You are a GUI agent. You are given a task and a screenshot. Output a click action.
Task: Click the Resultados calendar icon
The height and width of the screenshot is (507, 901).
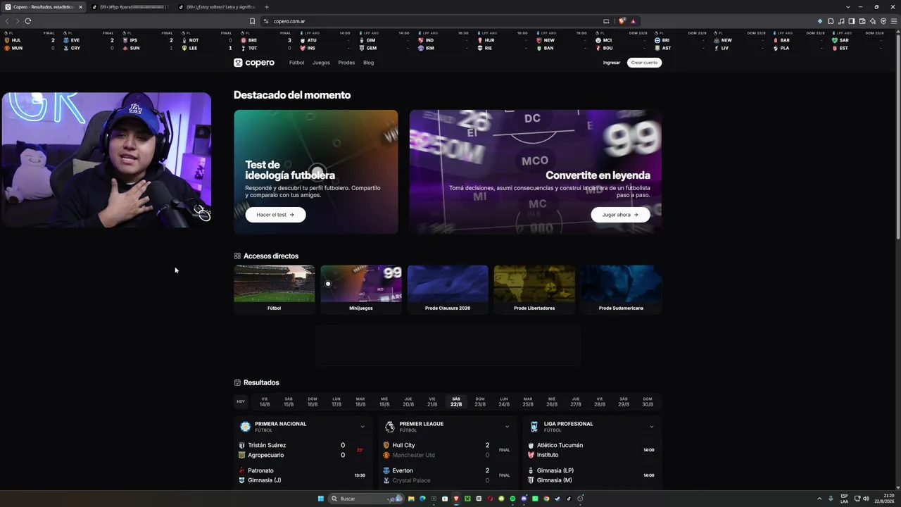pos(237,382)
